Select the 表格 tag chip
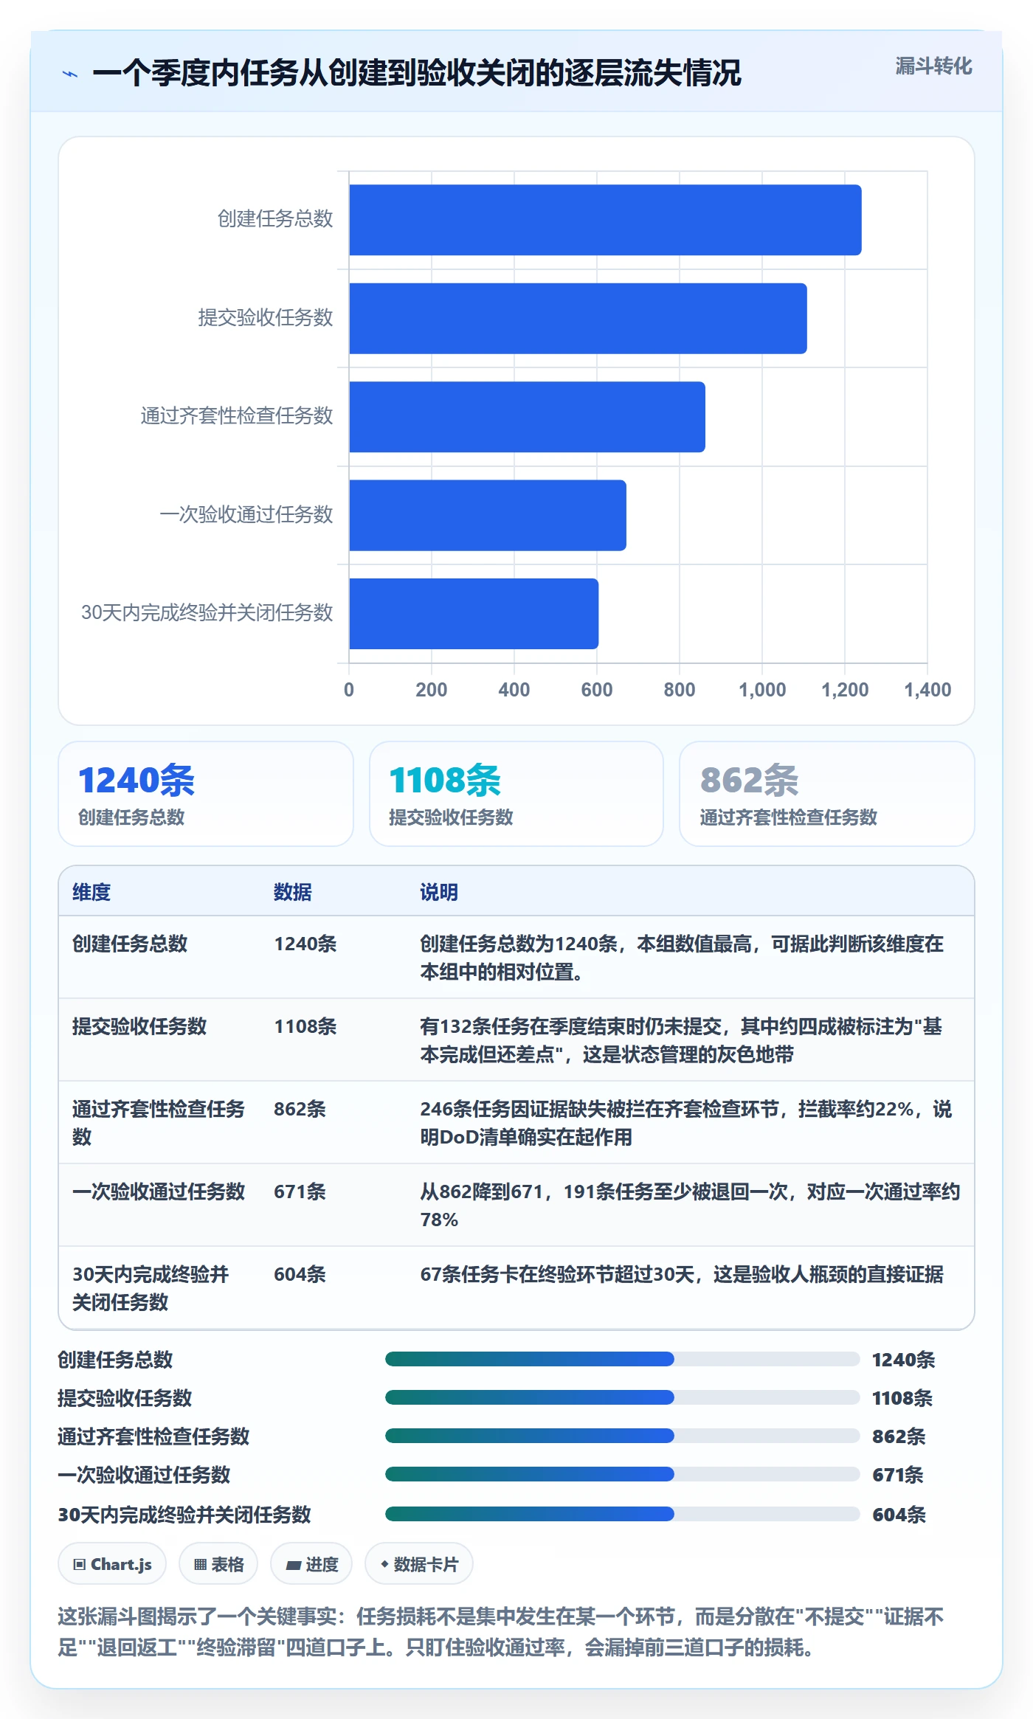 [x=218, y=1564]
